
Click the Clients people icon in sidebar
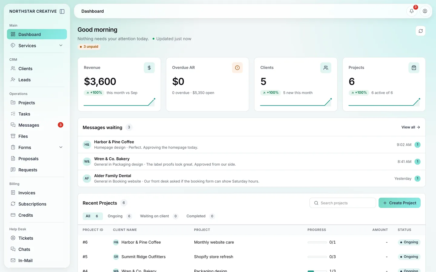tap(13, 68)
